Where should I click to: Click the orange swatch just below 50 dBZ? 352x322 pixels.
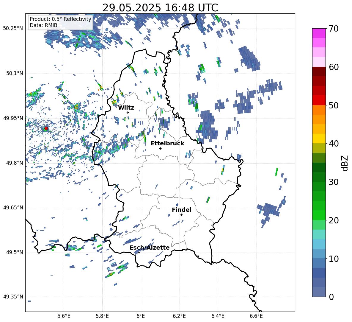(319, 110)
